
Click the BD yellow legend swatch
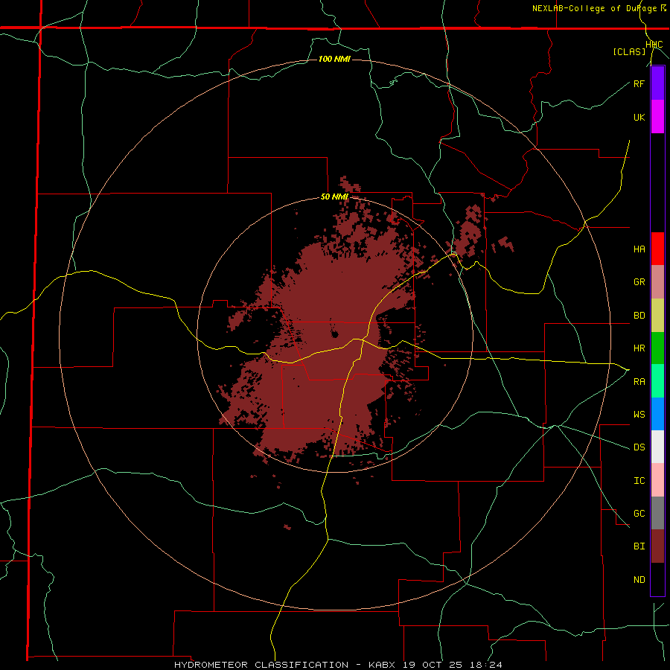pyautogui.click(x=657, y=316)
